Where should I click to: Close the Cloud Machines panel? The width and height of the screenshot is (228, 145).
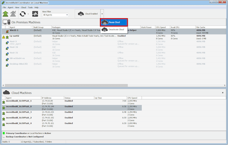[223, 93]
